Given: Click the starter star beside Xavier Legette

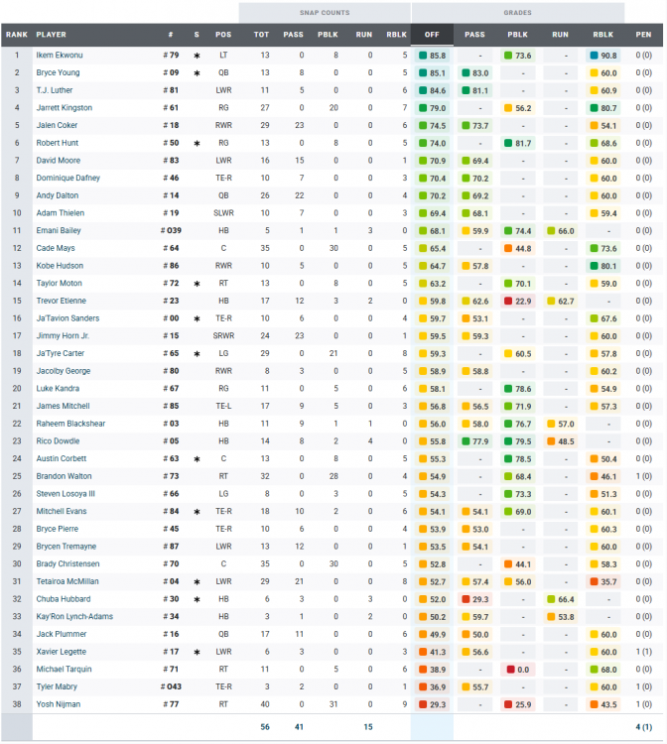Looking at the screenshot, I should tap(197, 652).
